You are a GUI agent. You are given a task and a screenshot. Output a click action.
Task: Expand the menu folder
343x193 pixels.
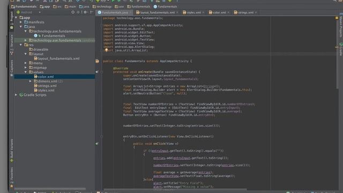click(x=26, y=63)
